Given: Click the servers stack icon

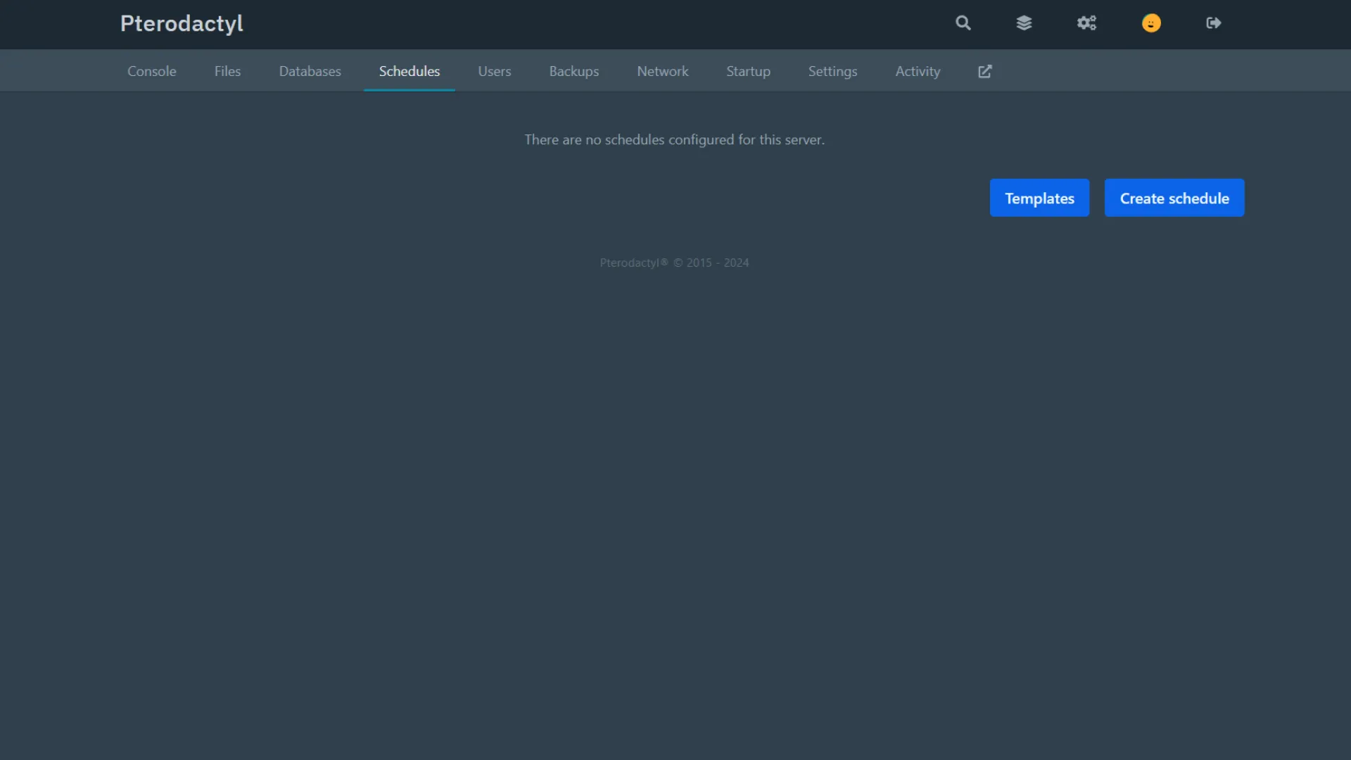Looking at the screenshot, I should 1024,23.
